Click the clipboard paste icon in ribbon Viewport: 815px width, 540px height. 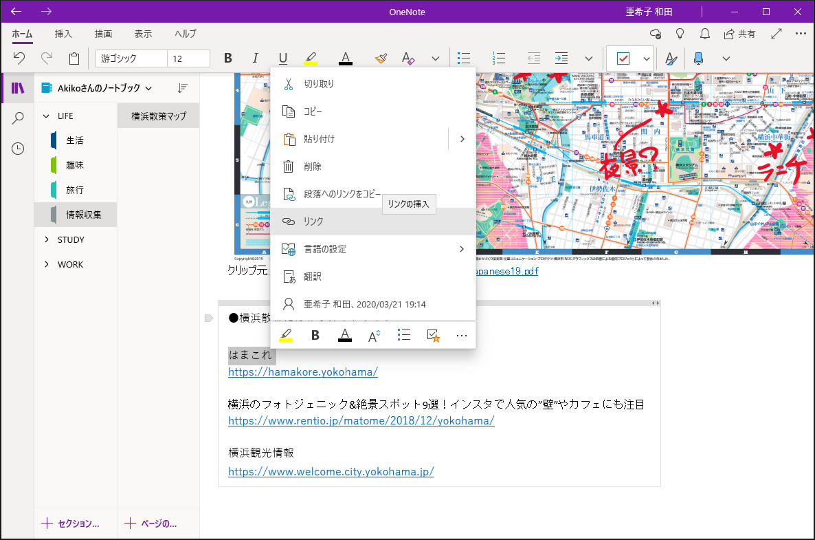click(74, 58)
